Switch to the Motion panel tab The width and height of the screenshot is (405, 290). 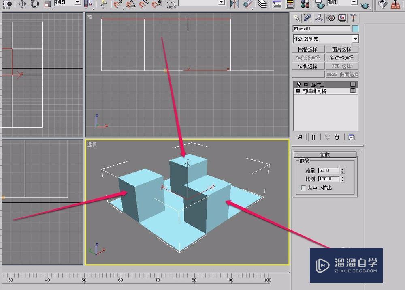click(331, 18)
